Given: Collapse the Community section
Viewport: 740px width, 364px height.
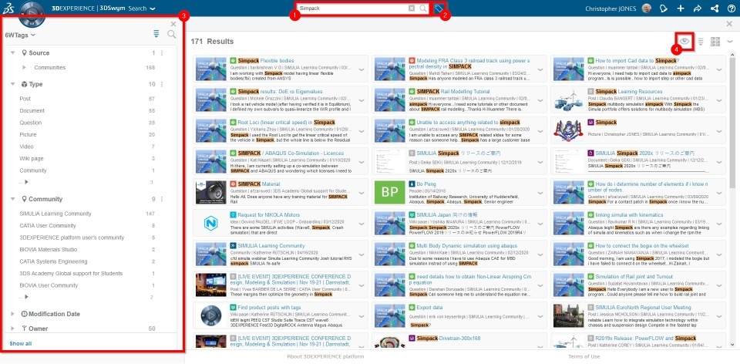Looking at the screenshot, I should [13, 199].
